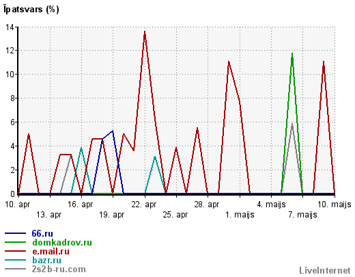Click the green peak near 6. maijs

(292, 54)
